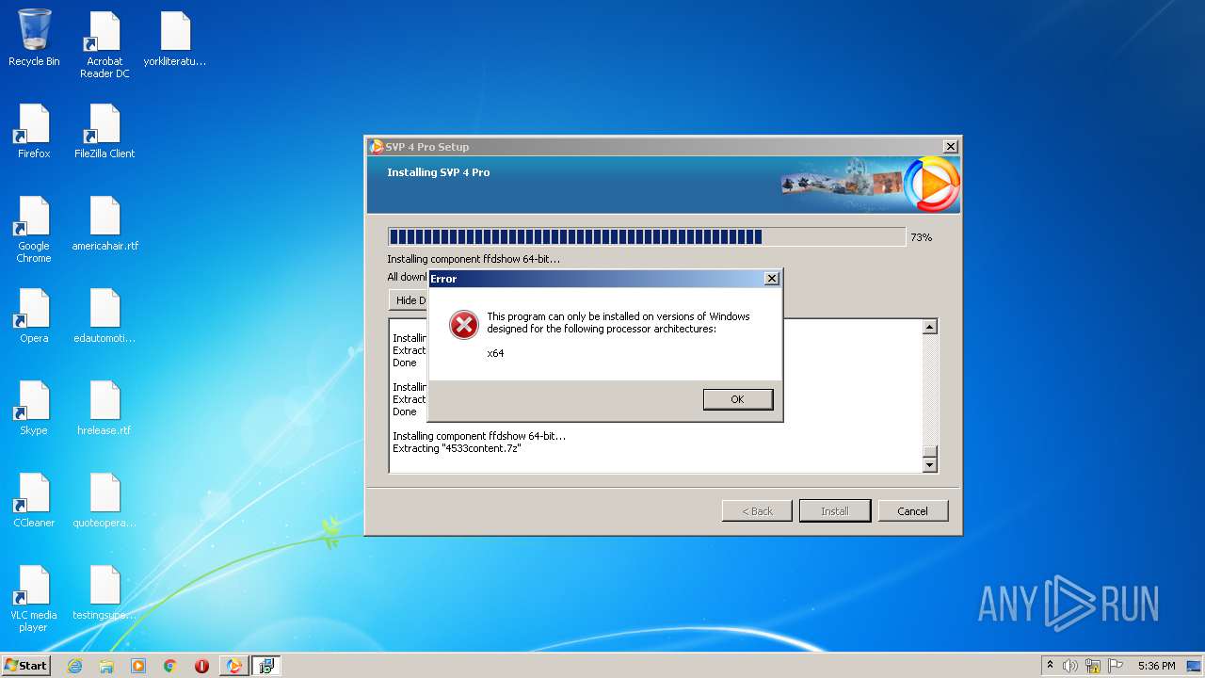The width and height of the screenshot is (1205, 678).
Task: Open the Start menu
Action: coord(25,666)
